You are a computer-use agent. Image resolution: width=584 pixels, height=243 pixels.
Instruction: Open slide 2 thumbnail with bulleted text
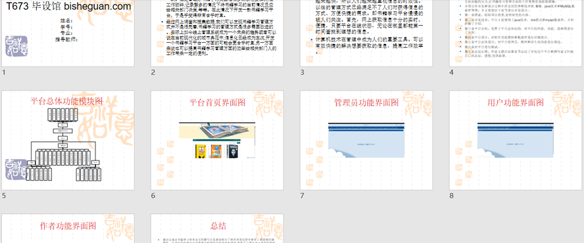pos(217,33)
